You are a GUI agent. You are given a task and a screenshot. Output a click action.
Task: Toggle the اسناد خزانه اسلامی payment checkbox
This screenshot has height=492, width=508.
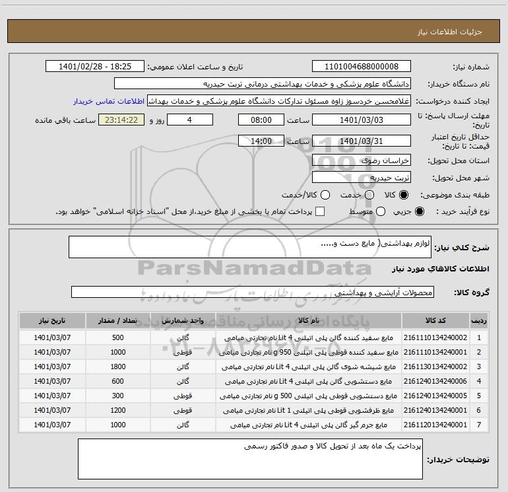point(320,211)
